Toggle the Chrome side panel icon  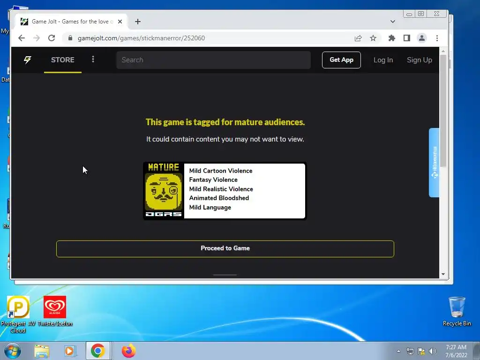[406, 38]
